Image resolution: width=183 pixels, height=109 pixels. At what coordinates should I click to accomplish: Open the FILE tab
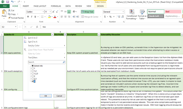pyautogui.click(x=5, y=6)
